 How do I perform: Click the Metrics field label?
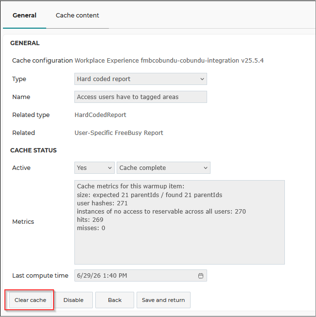pyautogui.click(x=23, y=222)
